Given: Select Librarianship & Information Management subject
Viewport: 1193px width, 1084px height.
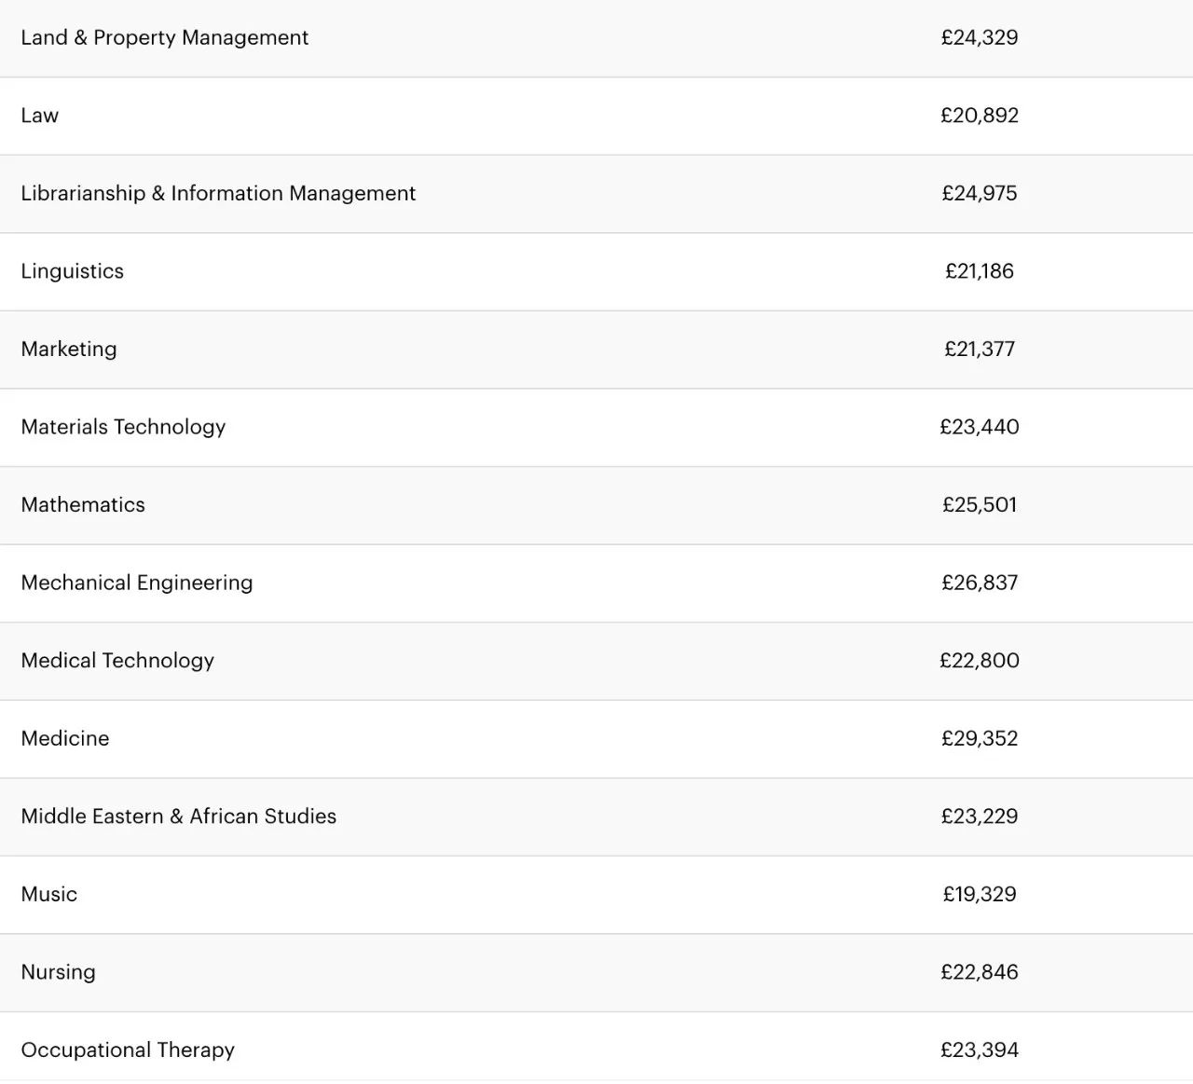Looking at the screenshot, I should (218, 193).
